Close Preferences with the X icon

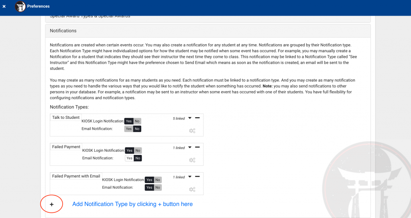[4, 6]
